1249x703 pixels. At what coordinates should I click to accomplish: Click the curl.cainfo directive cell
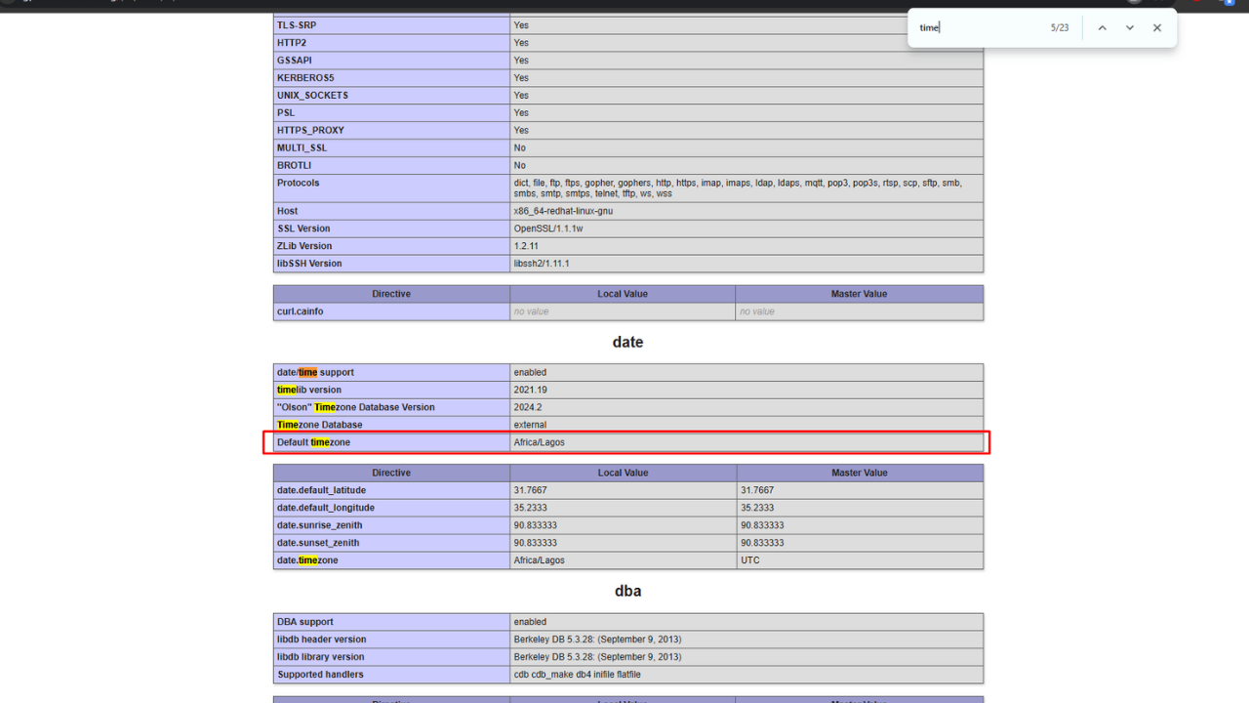[x=300, y=311]
